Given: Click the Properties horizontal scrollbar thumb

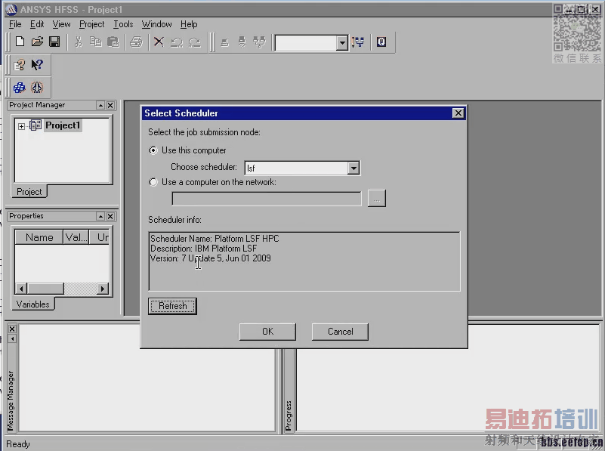Looking at the screenshot, I should point(45,289).
